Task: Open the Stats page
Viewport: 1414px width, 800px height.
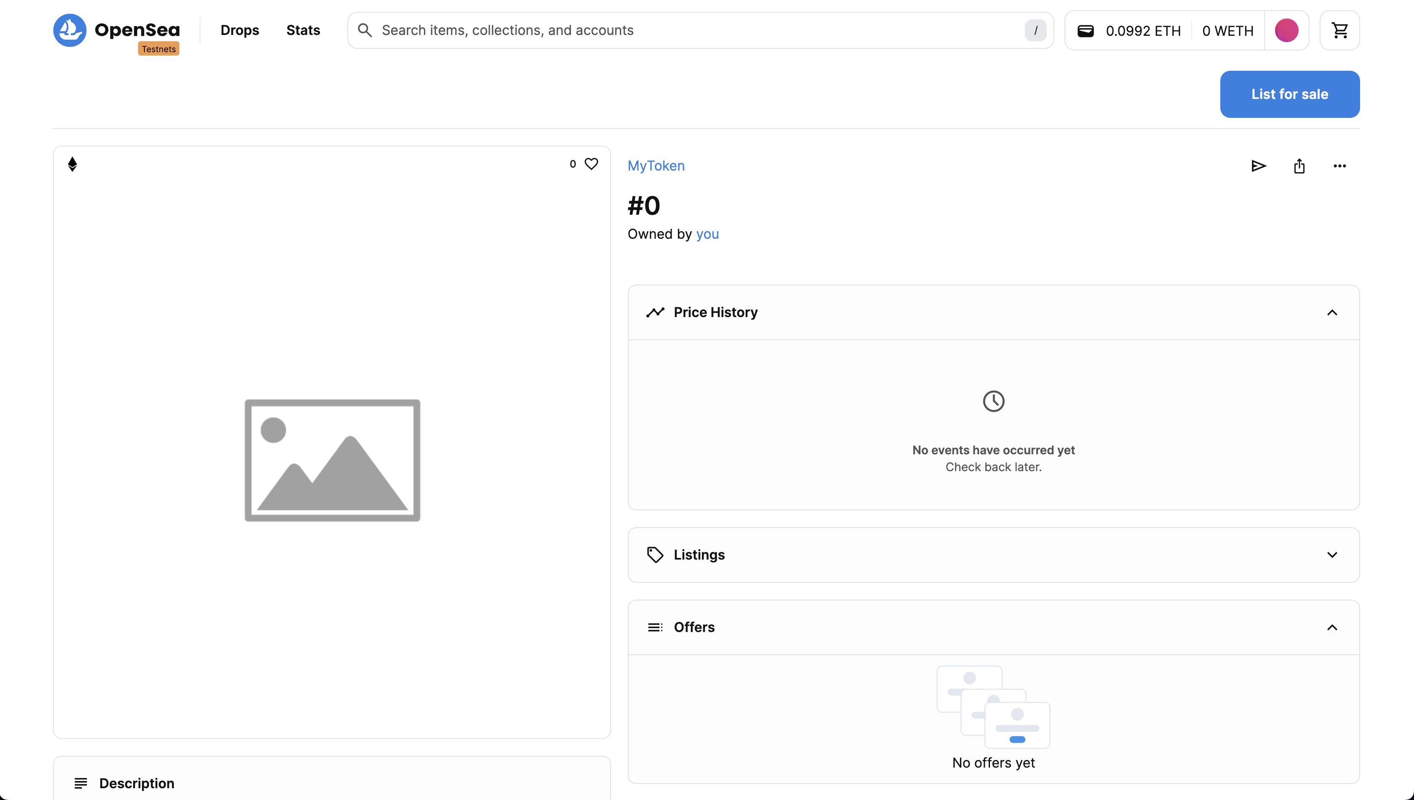Action: tap(303, 30)
